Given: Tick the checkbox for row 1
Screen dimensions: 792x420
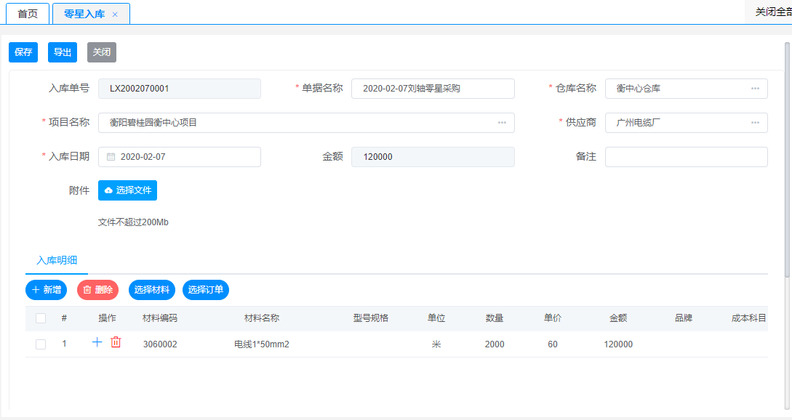Looking at the screenshot, I should tap(41, 344).
